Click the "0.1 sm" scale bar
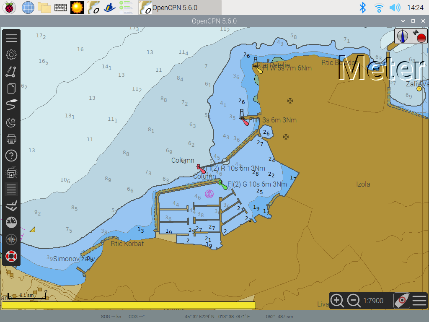The width and height of the screenshot is (429, 322). point(27,296)
